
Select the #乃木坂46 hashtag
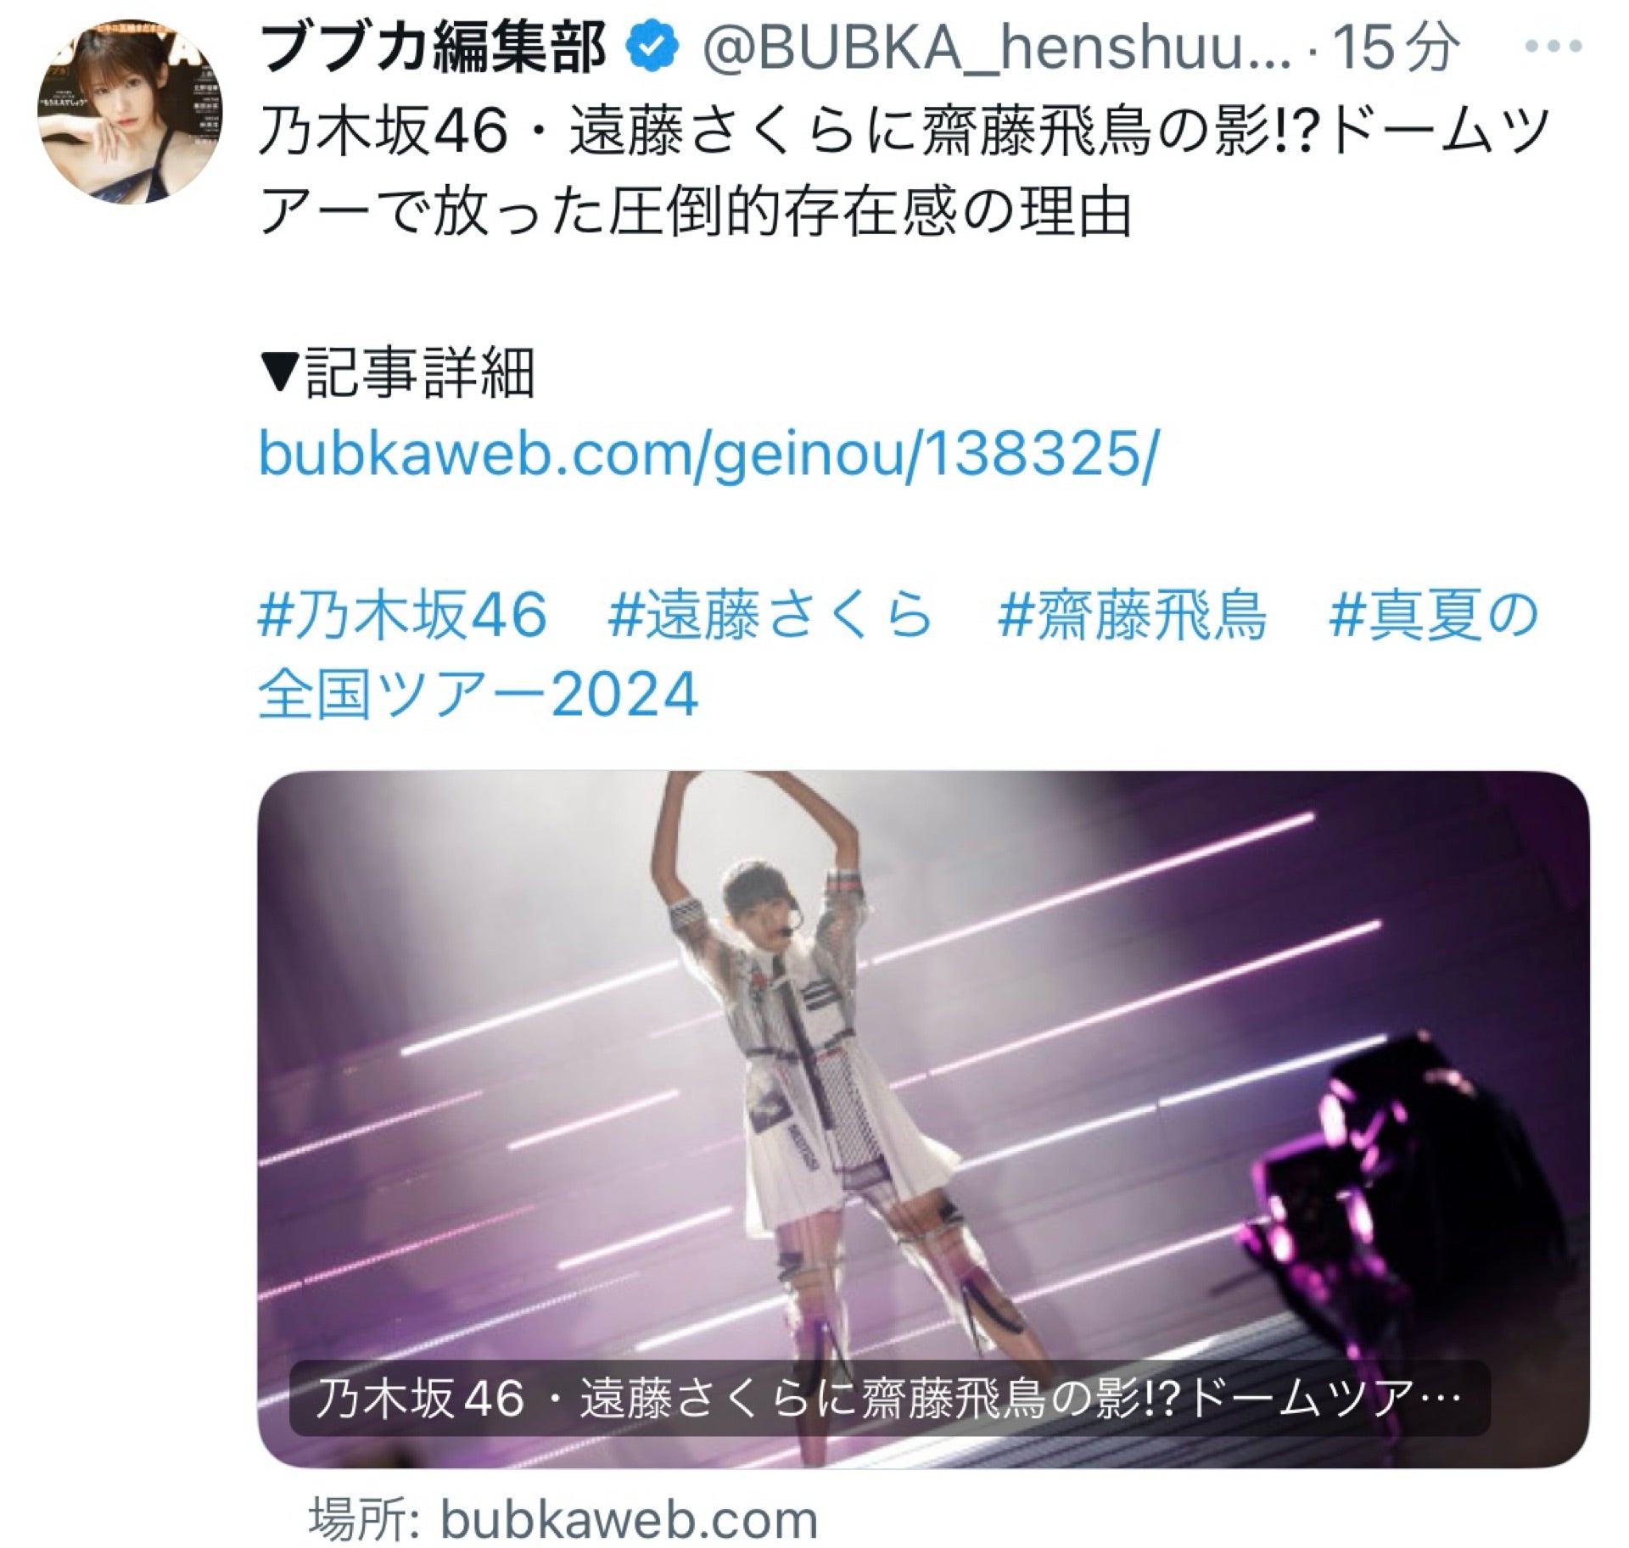click(403, 616)
